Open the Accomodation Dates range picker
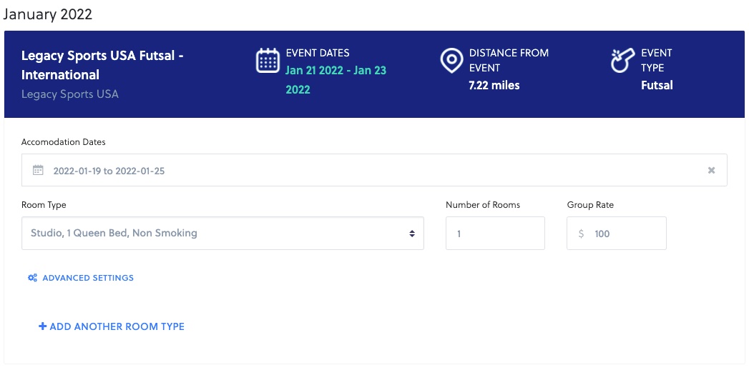Screen dimensions: 749x370 pos(358,171)
